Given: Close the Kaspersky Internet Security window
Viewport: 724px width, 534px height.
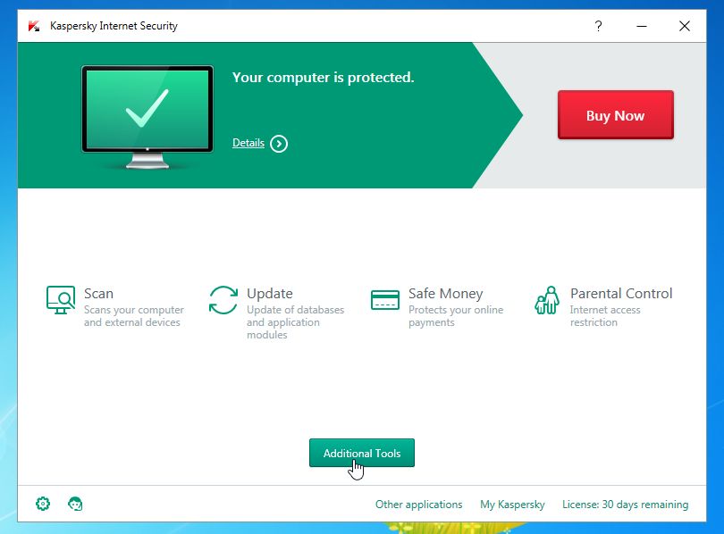Looking at the screenshot, I should (x=685, y=26).
